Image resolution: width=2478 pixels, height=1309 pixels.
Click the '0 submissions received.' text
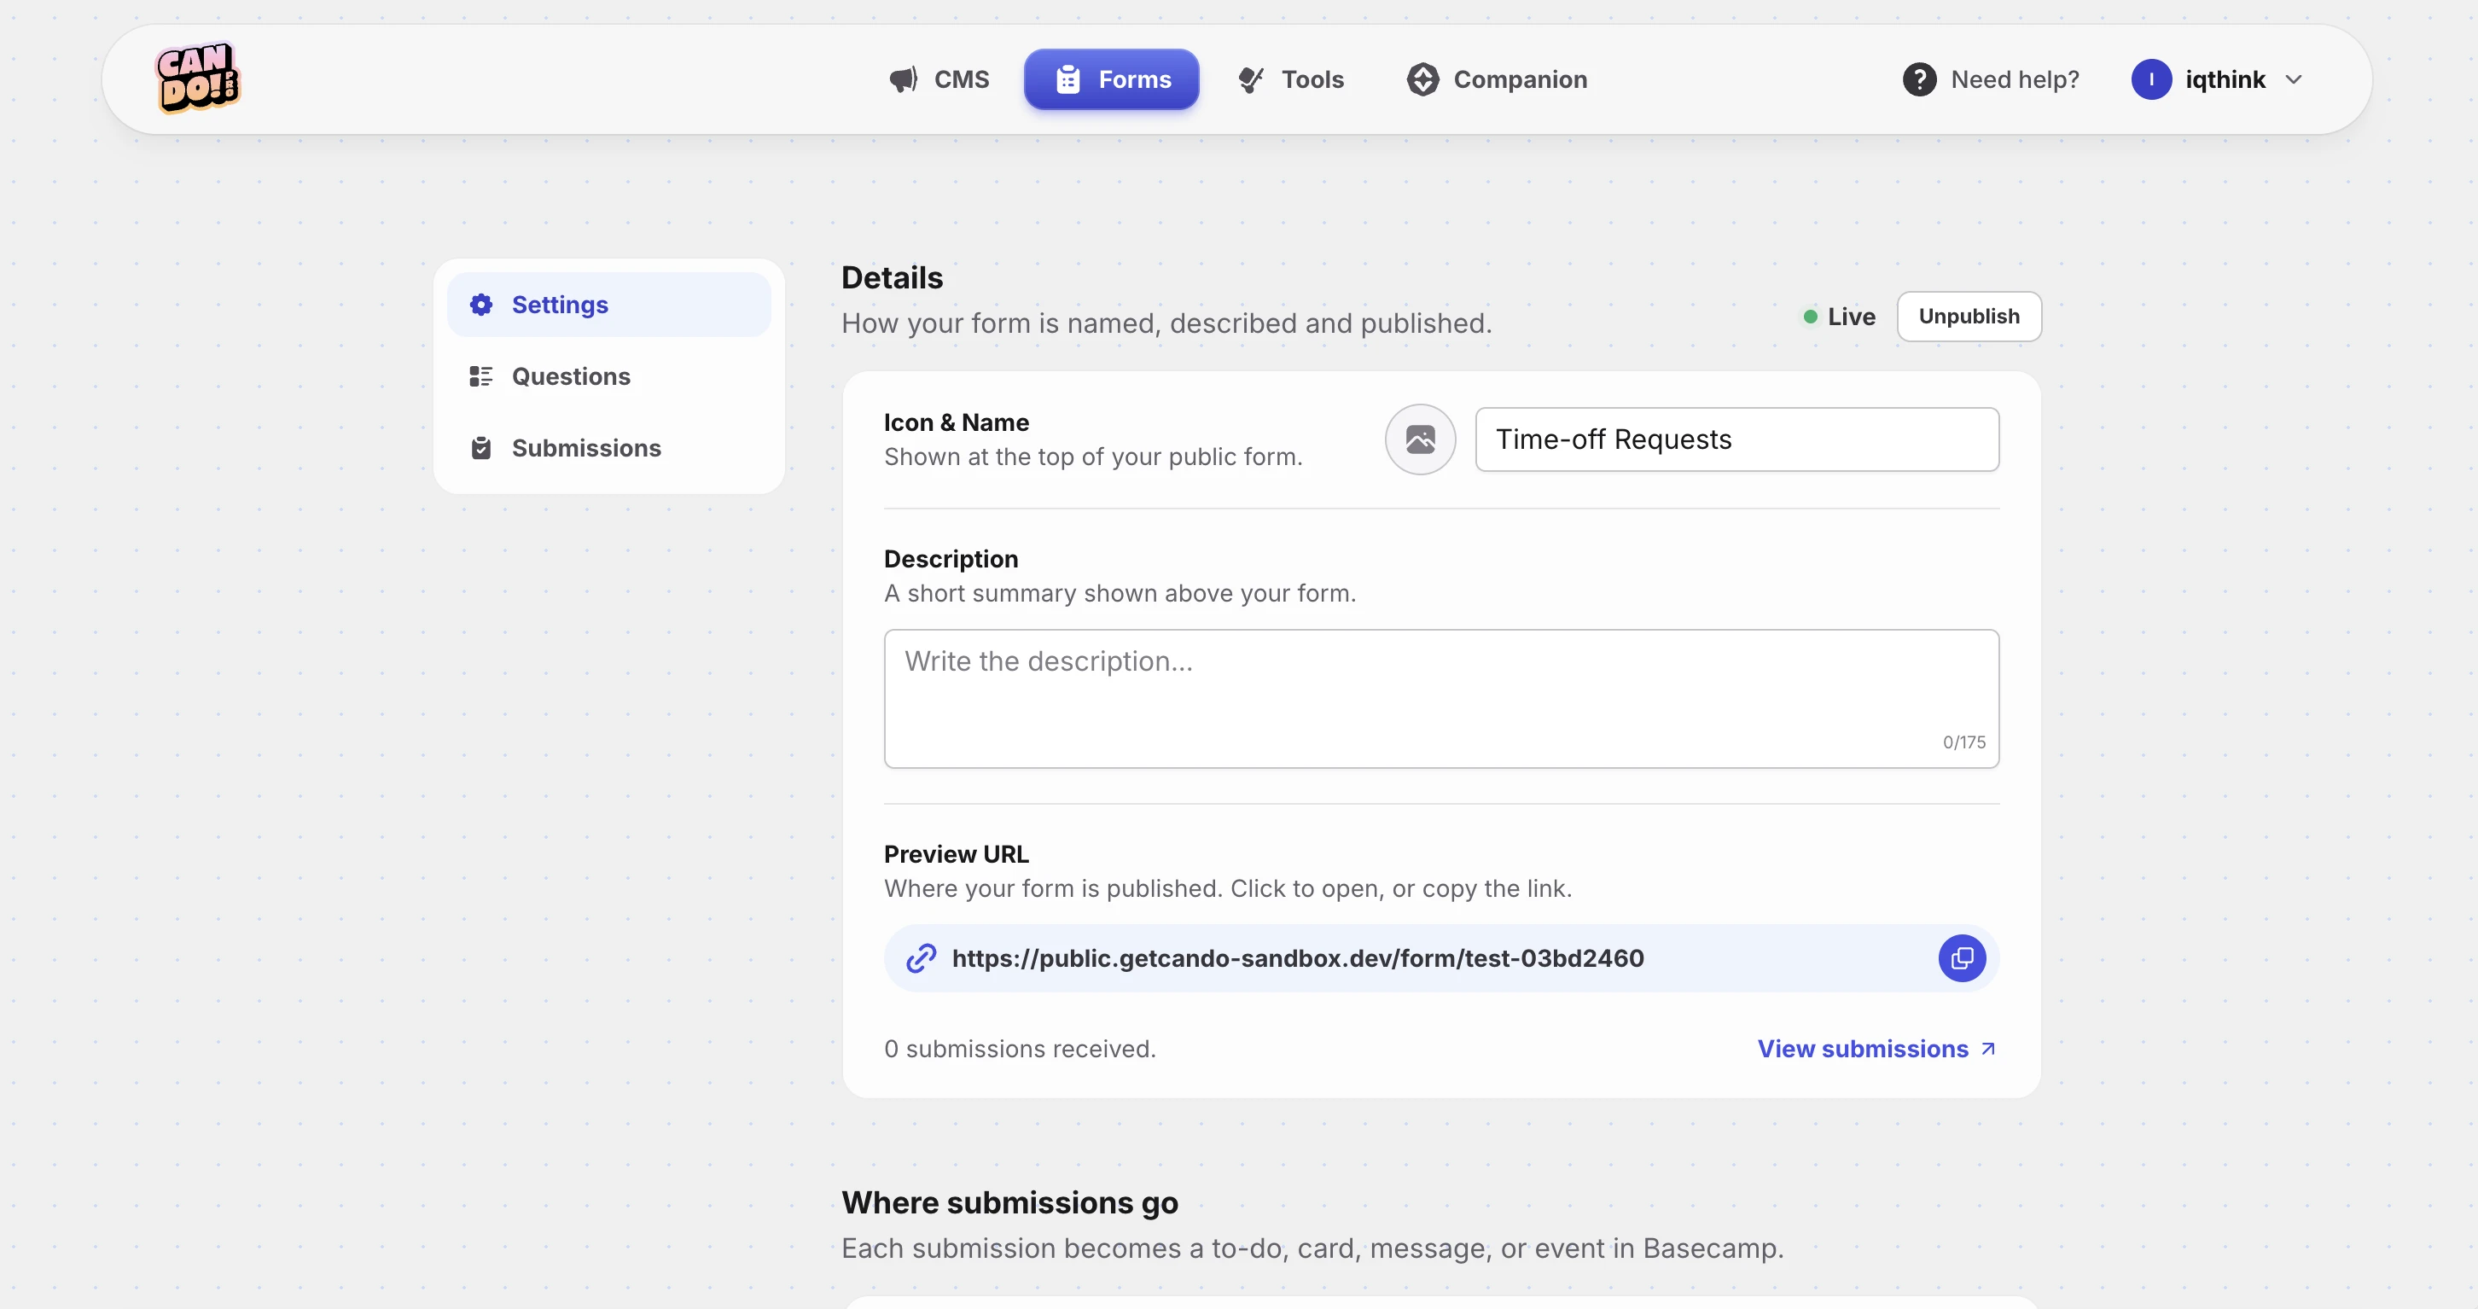1020,1049
